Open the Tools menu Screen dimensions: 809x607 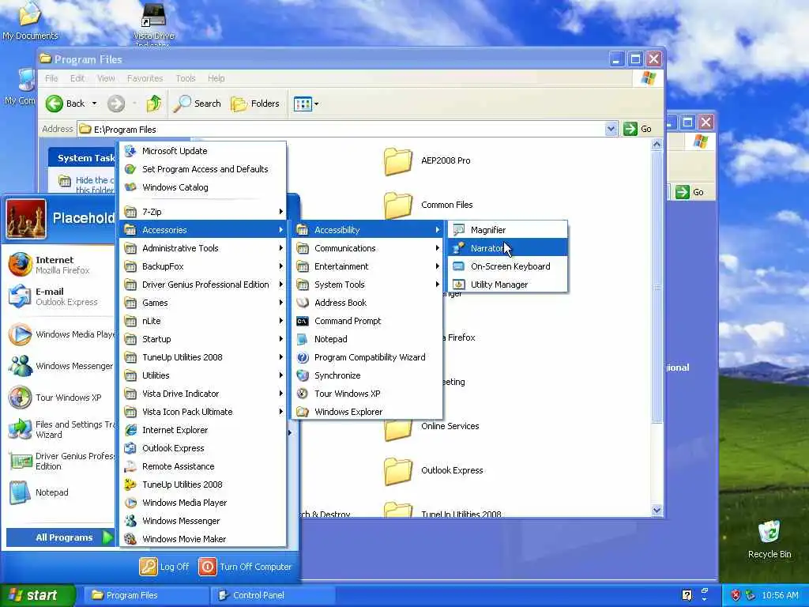tap(185, 78)
